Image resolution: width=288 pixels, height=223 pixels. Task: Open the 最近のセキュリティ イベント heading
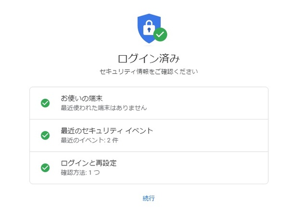click(107, 131)
